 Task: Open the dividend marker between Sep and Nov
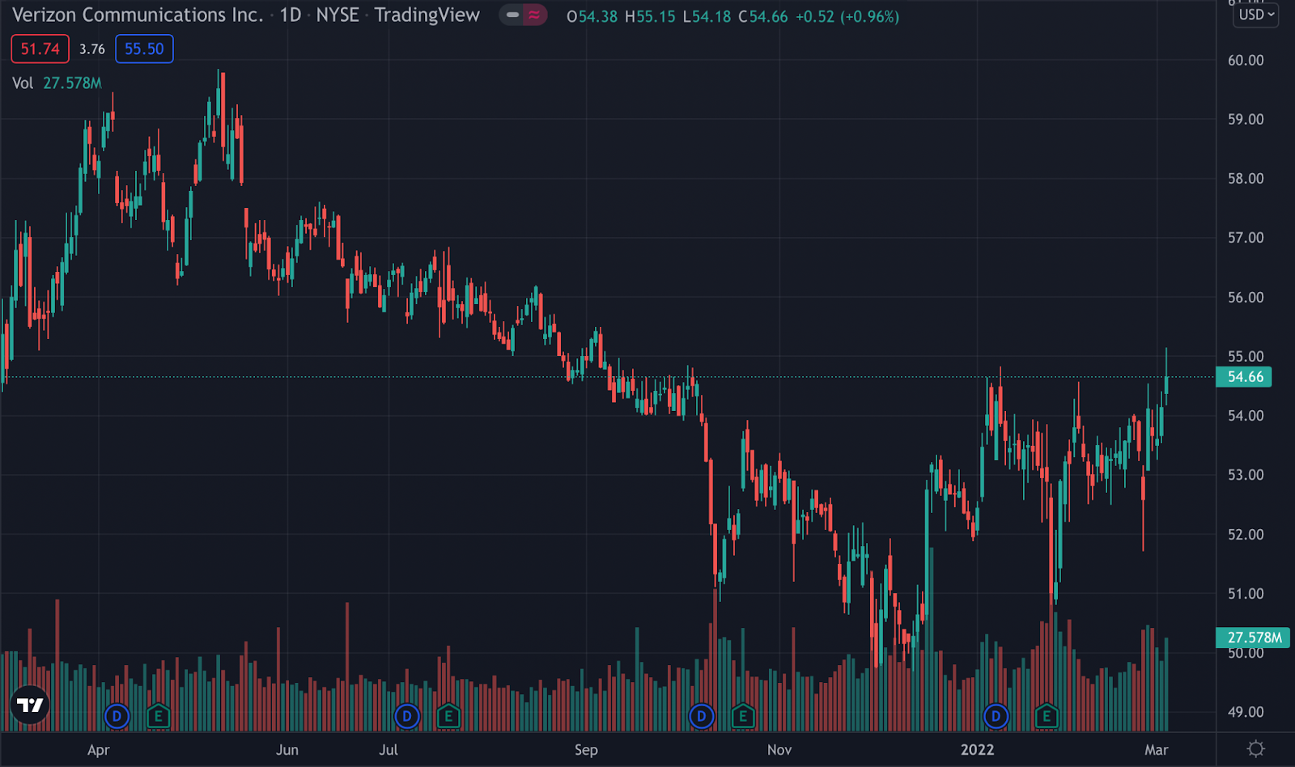(x=702, y=716)
